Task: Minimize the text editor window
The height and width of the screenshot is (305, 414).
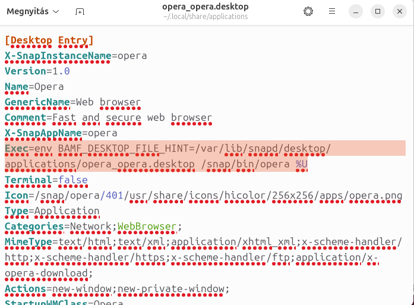Action: pyautogui.click(x=356, y=12)
